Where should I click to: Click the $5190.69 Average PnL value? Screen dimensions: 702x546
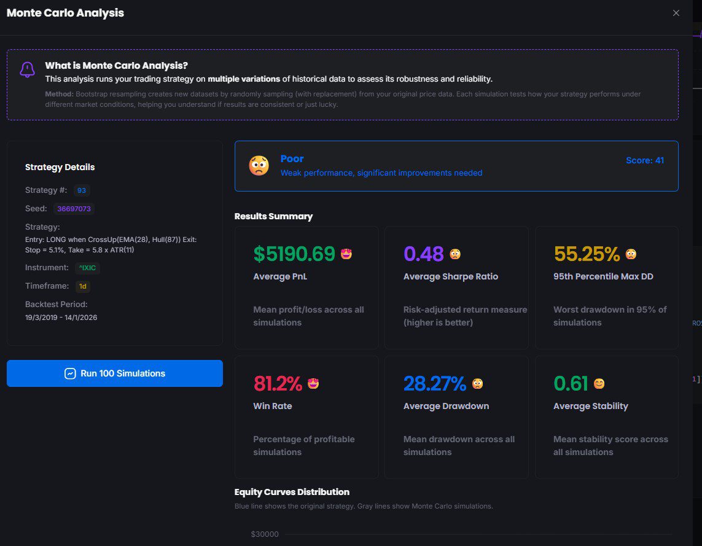tap(294, 254)
